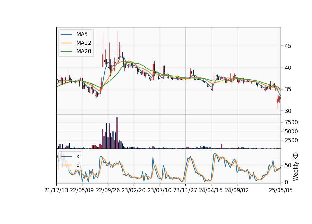Click the 22/05/09 date axis label

(82, 190)
